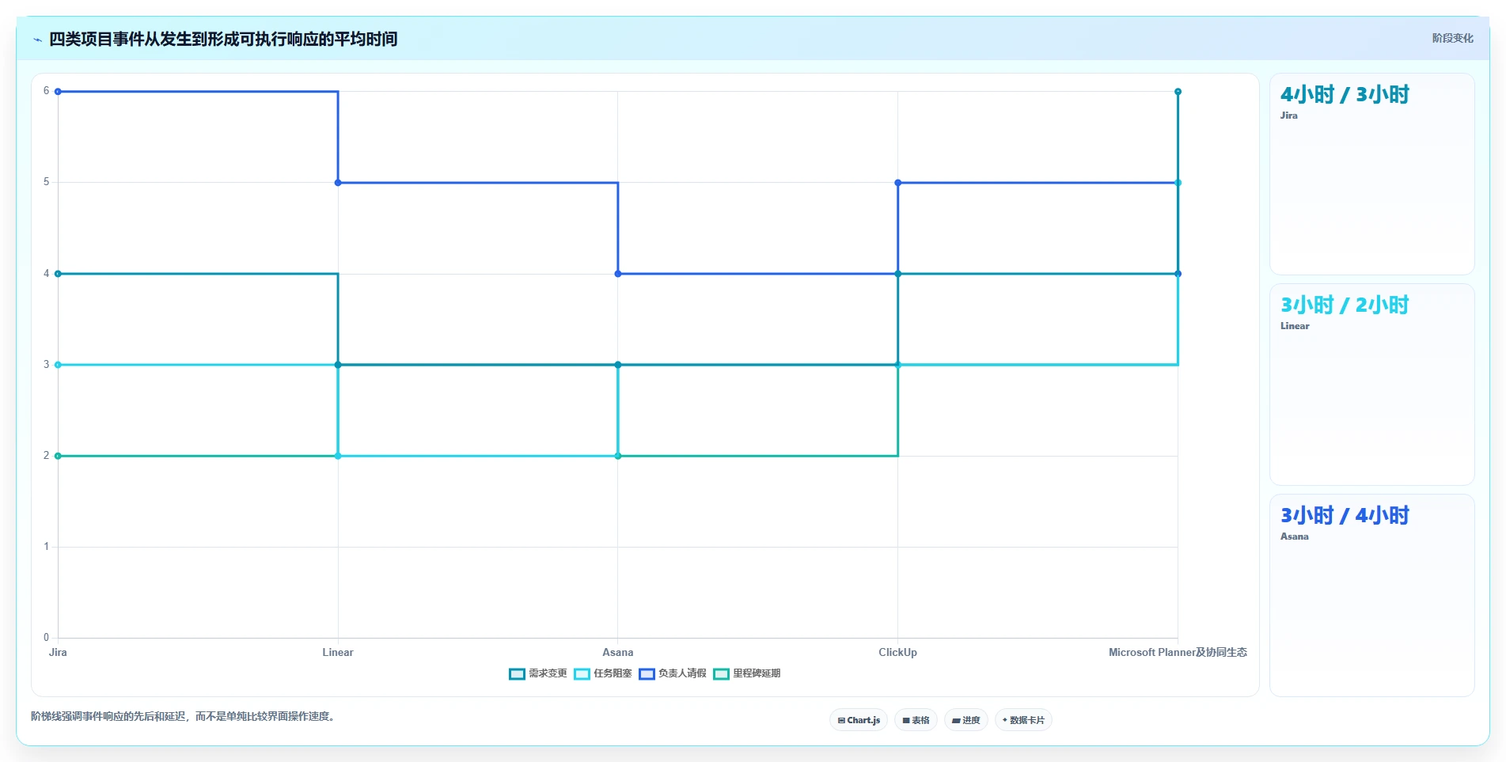Click the y-axis value 6
The height and width of the screenshot is (762, 1506).
click(46, 91)
